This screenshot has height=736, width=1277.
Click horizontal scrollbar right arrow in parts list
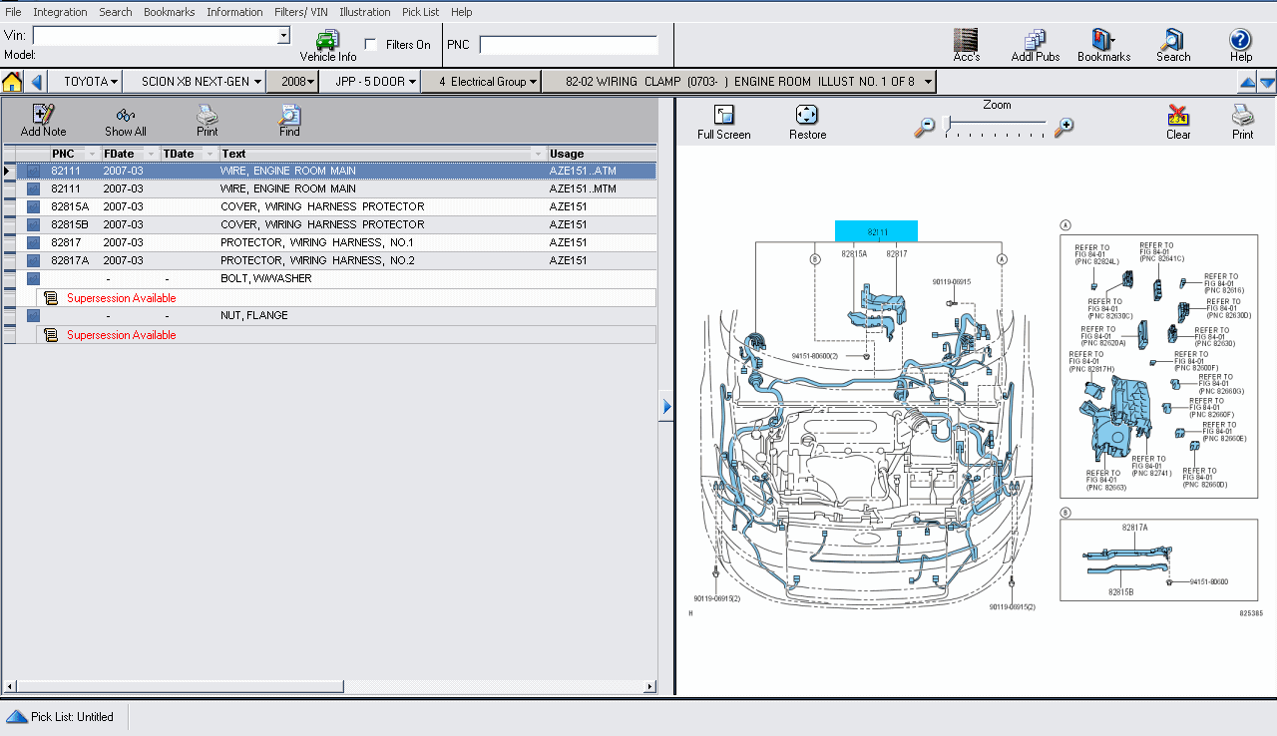650,686
